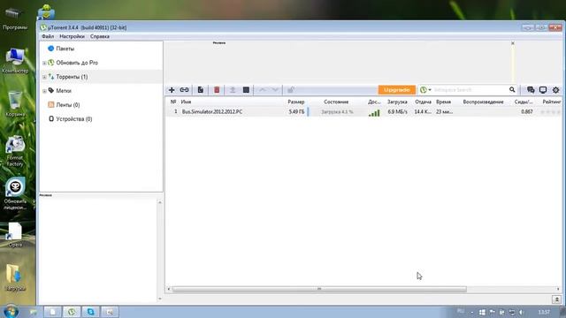Create new torrent file icon
566x318 pixels.
201,90
